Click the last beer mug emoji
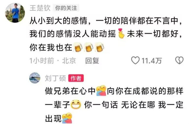Image resolution: width=189 pixels, height=124 pixels. tap(100, 47)
